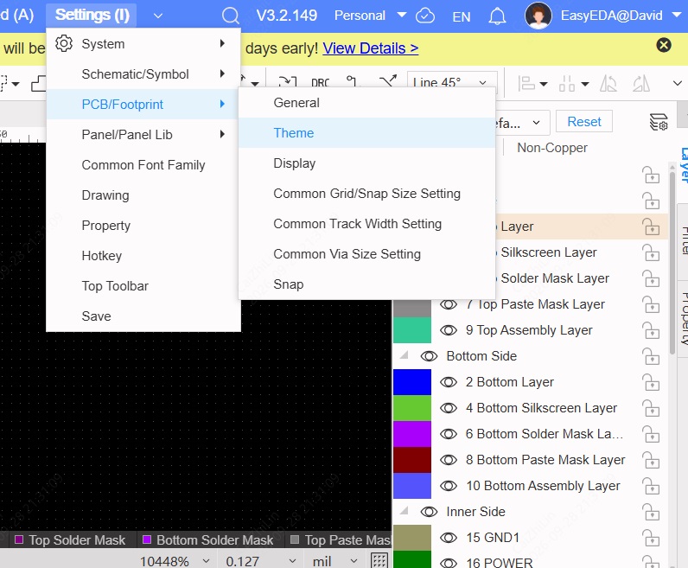
Task: Close the yellow announcement banner
Action: [x=664, y=45]
